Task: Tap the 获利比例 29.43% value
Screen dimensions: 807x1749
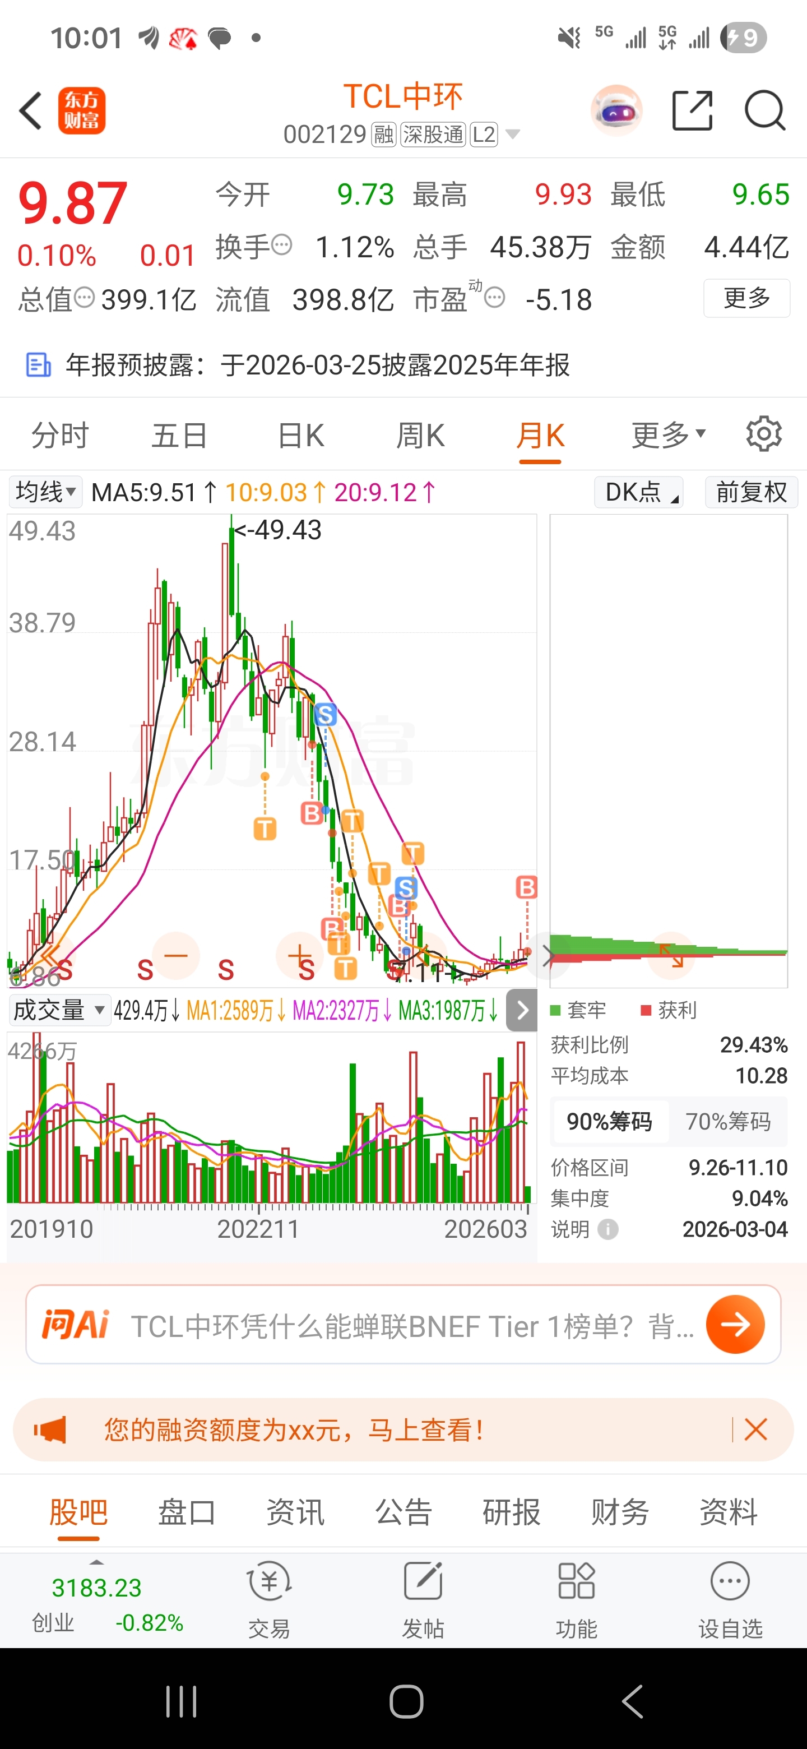Action: pyautogui.click(x=754, y=1044)
